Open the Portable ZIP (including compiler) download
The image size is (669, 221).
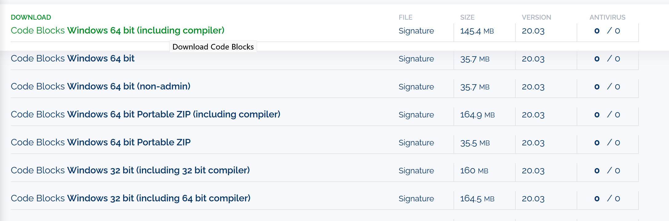click(x=146, y=114)
